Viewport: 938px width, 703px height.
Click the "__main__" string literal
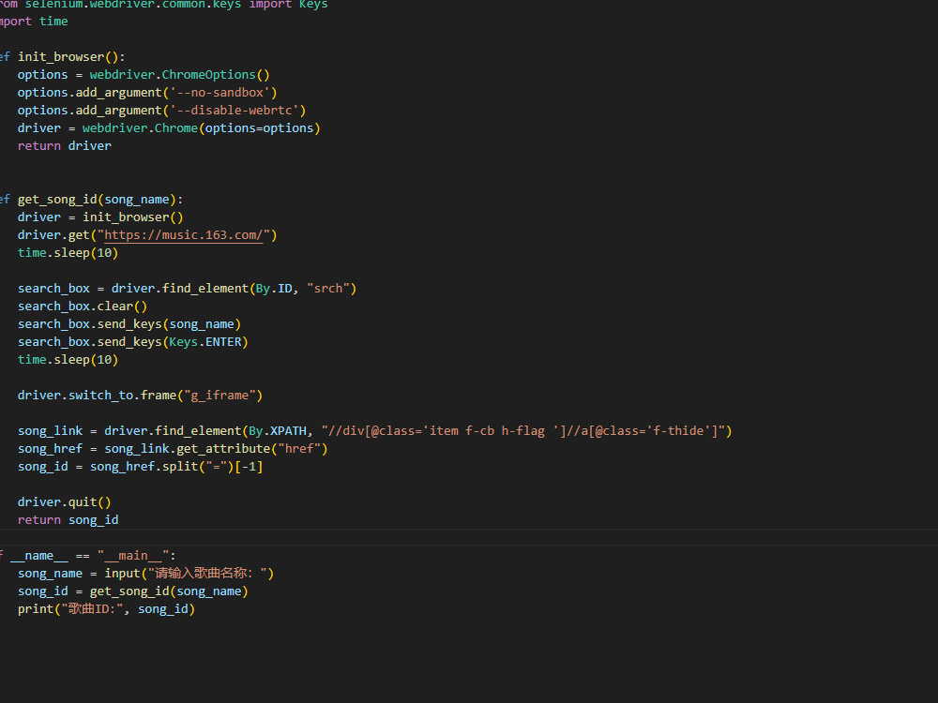(133, 555)
